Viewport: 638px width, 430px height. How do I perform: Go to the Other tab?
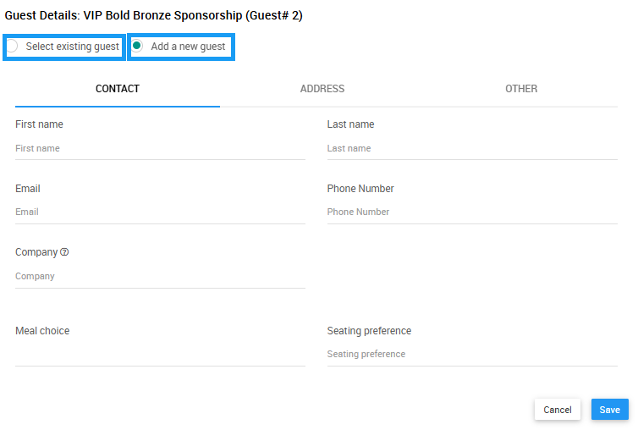click(x=521, y=89)
